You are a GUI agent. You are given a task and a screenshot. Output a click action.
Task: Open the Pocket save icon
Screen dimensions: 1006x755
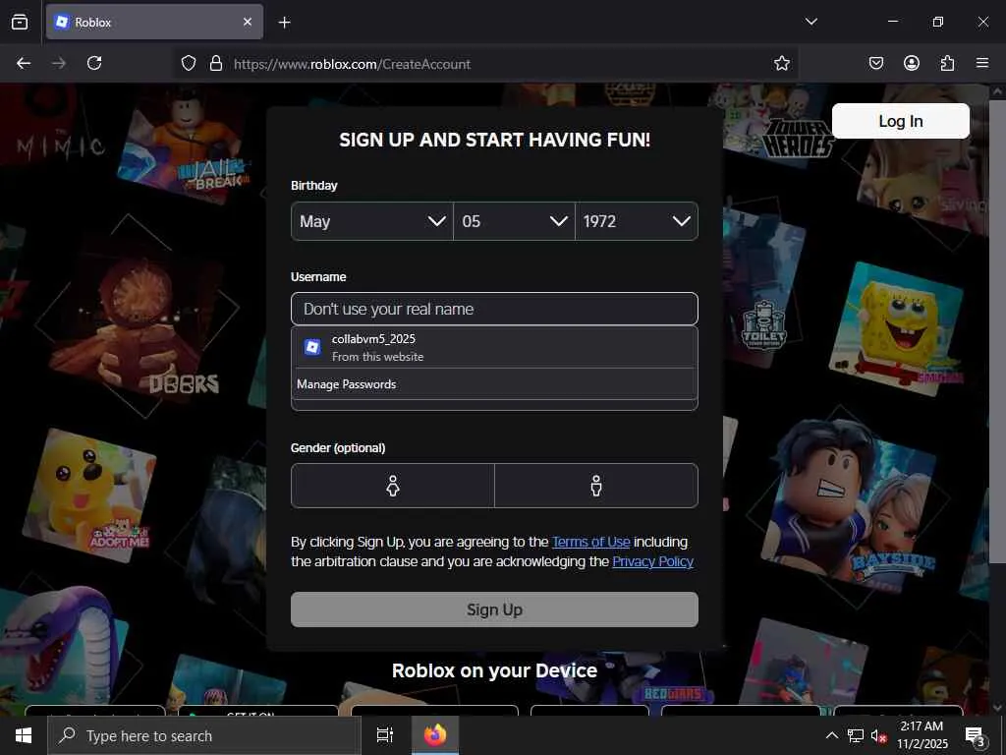coord(875,63)
